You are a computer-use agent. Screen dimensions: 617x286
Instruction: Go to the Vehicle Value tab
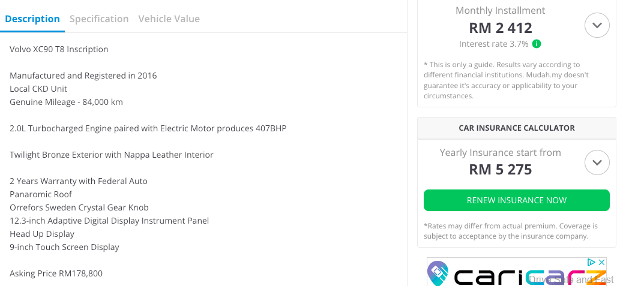(x=169, y=19)
